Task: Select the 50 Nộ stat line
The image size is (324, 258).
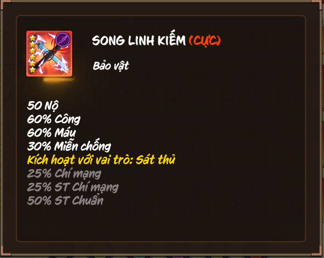Action: [43, 106]
